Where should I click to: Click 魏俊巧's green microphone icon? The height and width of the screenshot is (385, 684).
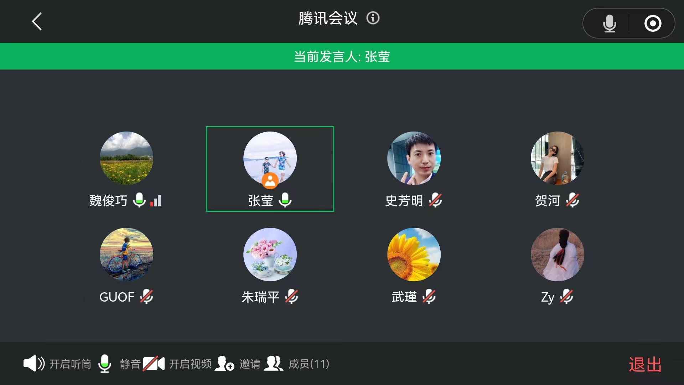pos(139,200)
